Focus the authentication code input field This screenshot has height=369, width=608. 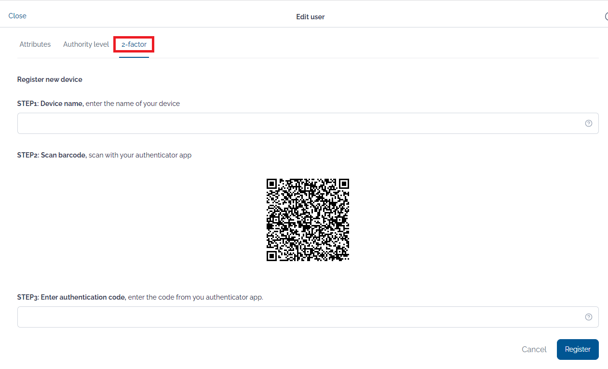(x=308, y=317)
